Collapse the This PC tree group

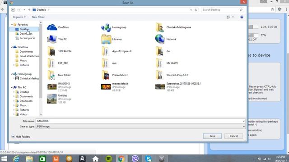click(x=12, y=87)
